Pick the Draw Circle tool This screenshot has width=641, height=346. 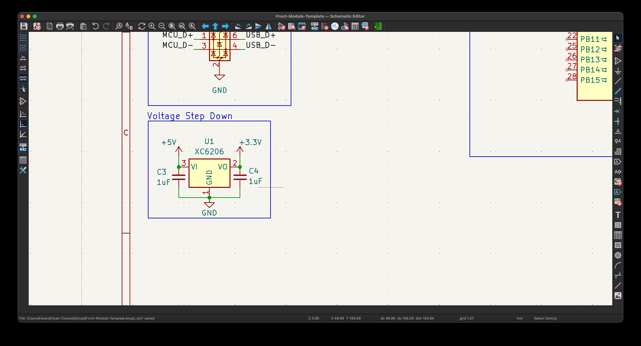pos(618,255)
